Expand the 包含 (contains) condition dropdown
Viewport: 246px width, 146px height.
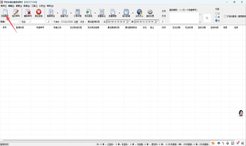tap(26, 22)
